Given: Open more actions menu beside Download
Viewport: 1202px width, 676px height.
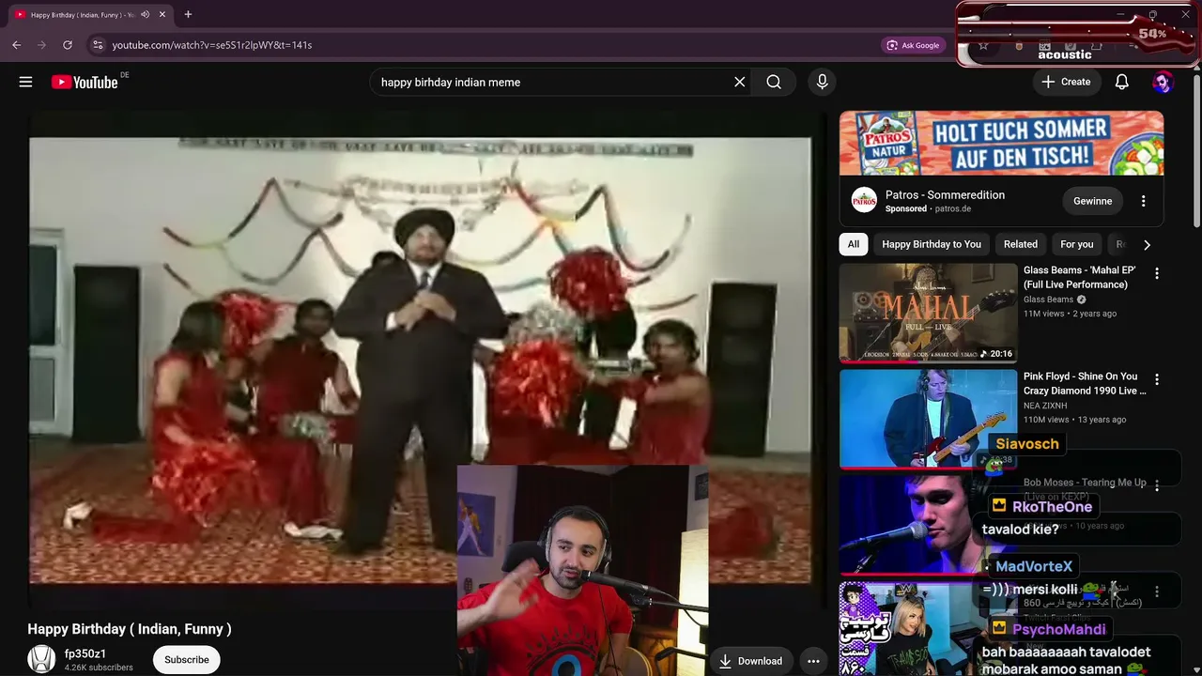Looking at the screenshot, I should coord(813,661).
